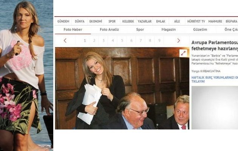238x151 pixels.
Task: Click the main gallery photo
Action: click(122, 88)
